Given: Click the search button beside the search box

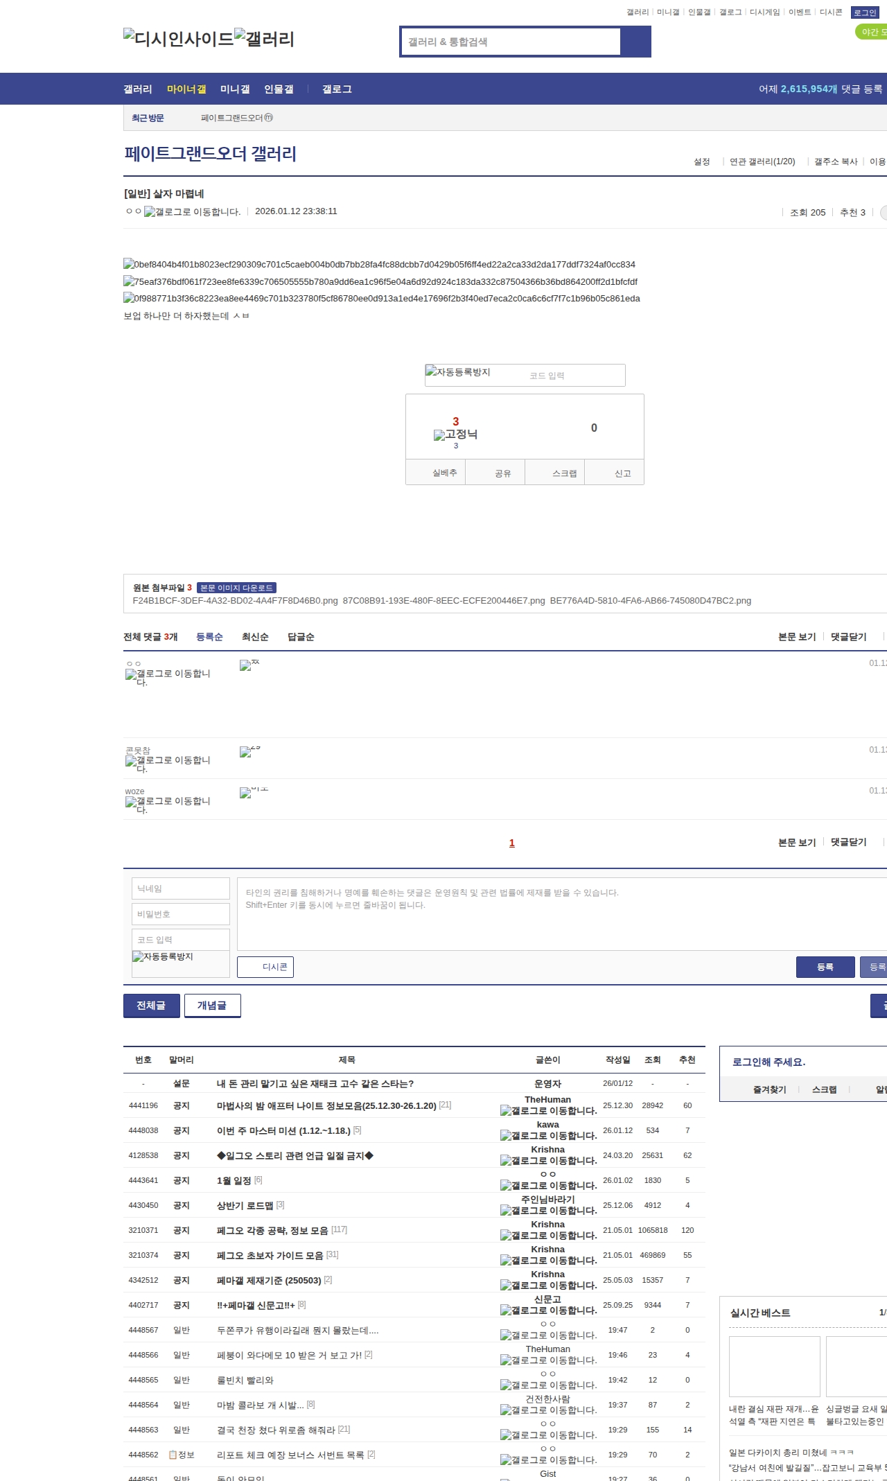Looking at the screenshot, I should [x=635, y=42].
